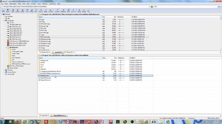Click the green Go button beside address bar
The height and width of the screenshot is (124, 222).
(x=152, y=7)
